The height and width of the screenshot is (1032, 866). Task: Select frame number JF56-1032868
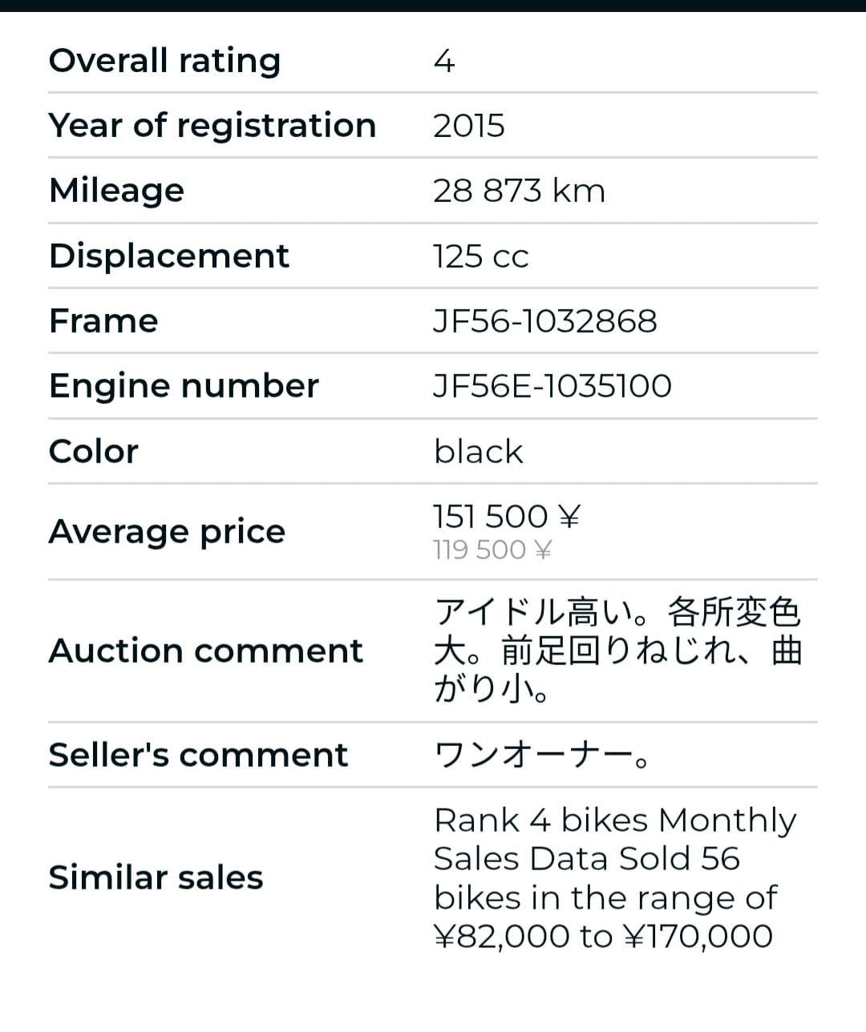[544, 321]
